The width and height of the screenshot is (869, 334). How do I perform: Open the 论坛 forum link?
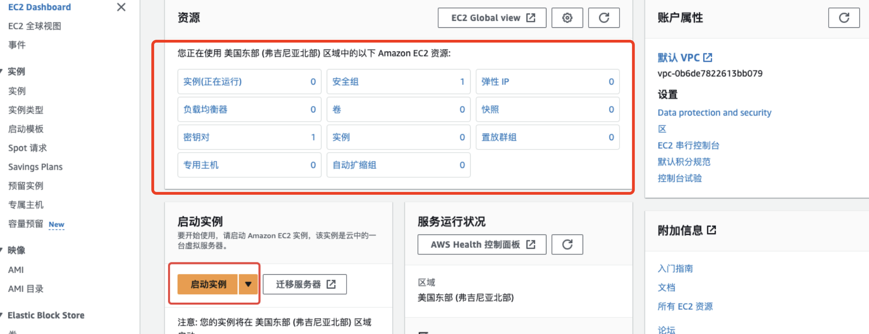tap(666, 329)
